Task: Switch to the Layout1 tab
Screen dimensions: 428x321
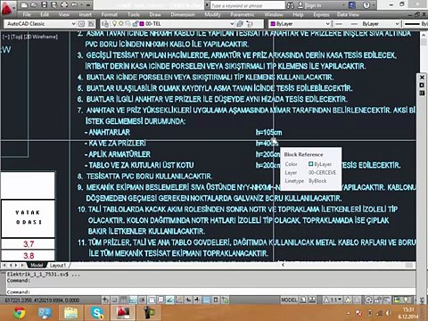Action: click(58, 265)
